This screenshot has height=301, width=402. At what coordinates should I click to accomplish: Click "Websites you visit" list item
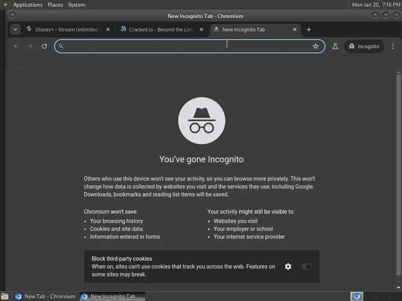pyautogui.click(x=236, y=221)
